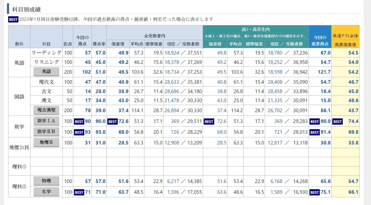Click 地理B converted deviation 33.8
Viewport: 371px width, 205px height.
point(353,143)
